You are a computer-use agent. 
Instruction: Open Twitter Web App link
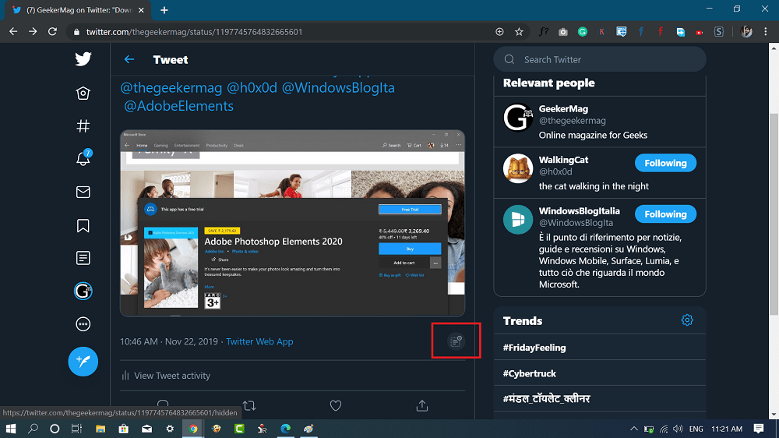pyautogui.click(x=259, y=341)
